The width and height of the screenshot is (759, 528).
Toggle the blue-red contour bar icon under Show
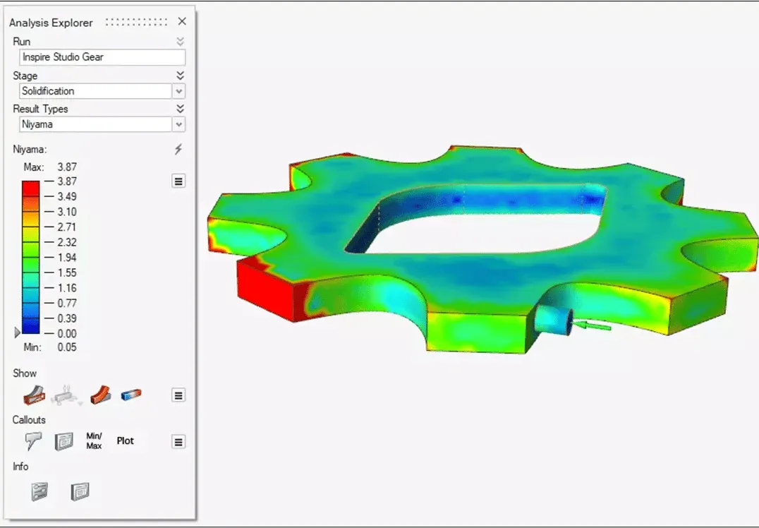click(x=131, y=395)
